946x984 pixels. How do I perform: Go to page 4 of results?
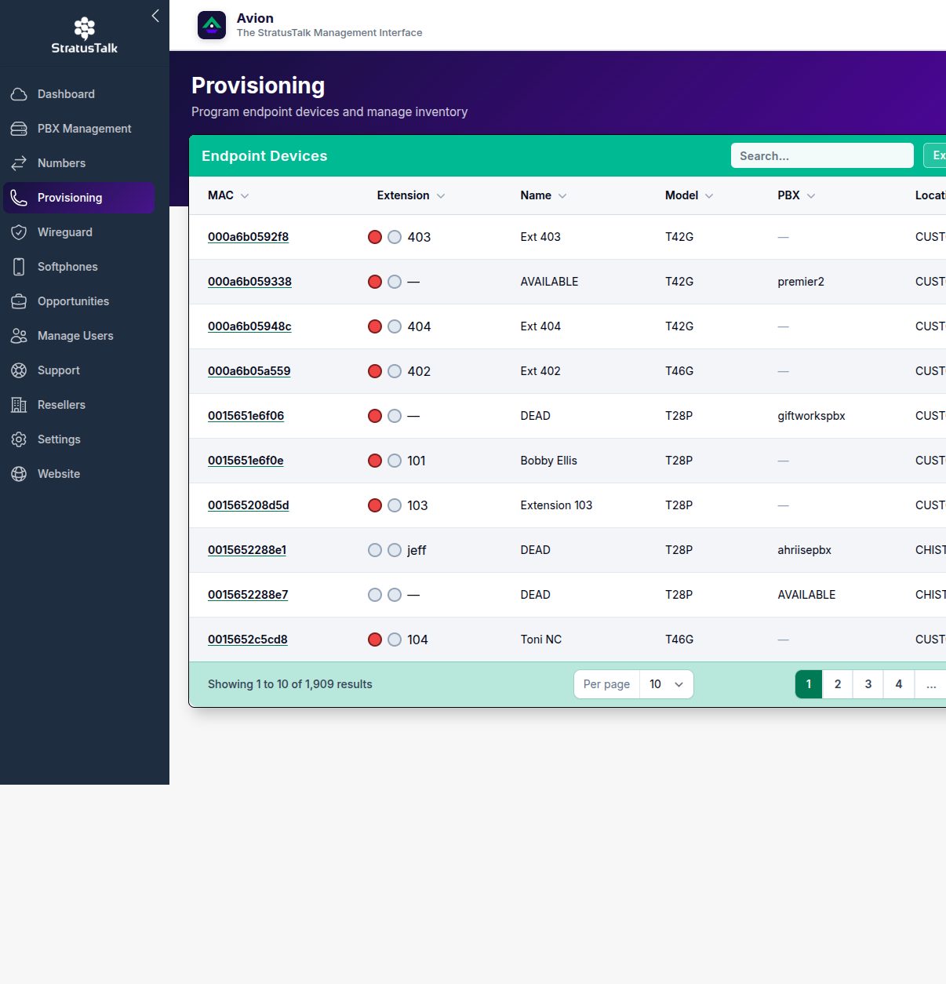[899, 684]
